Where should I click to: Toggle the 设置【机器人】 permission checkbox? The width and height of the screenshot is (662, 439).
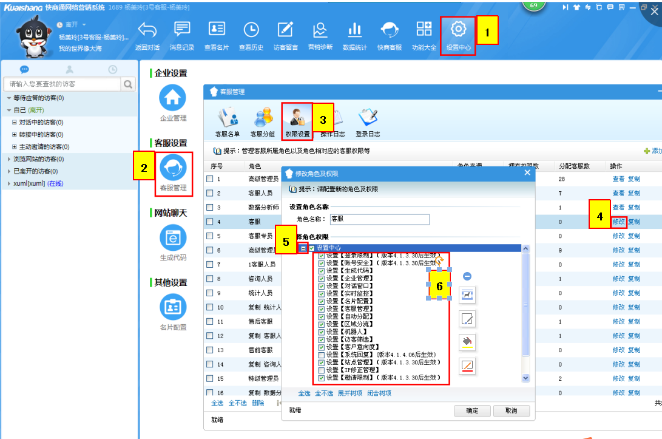pyautogui.click(x=322, y=332)
